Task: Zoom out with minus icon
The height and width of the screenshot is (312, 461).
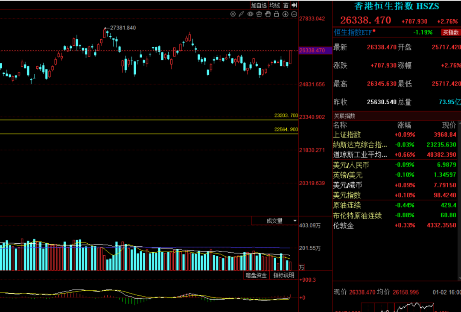Action: click(294, 14)
